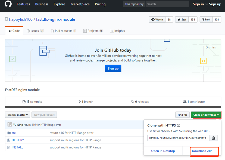Viewport: 225px width, 160px height.
Task: Click Download ZIP
Action: point(202,151)
